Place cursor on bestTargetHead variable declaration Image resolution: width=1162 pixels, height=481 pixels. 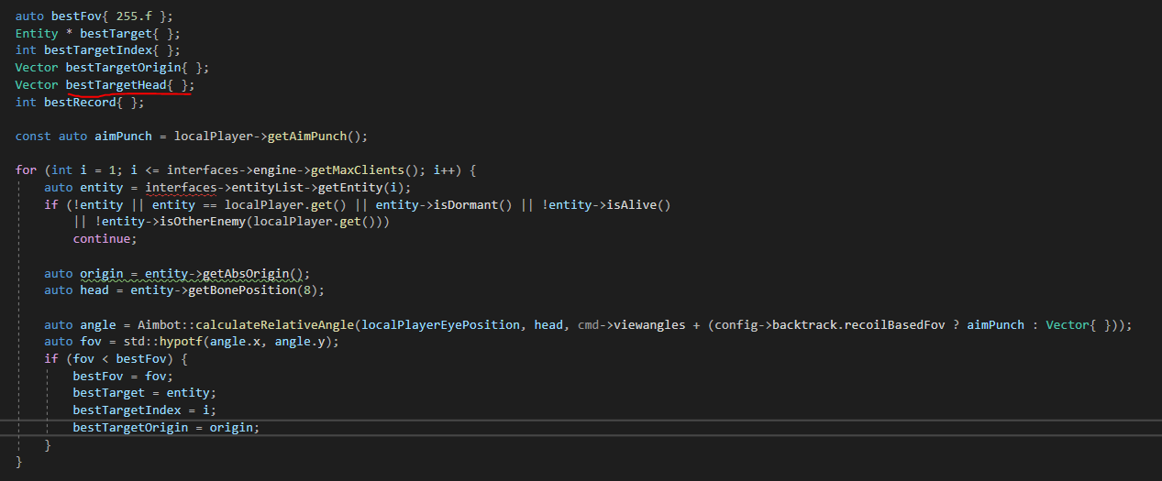pos(116,84)
